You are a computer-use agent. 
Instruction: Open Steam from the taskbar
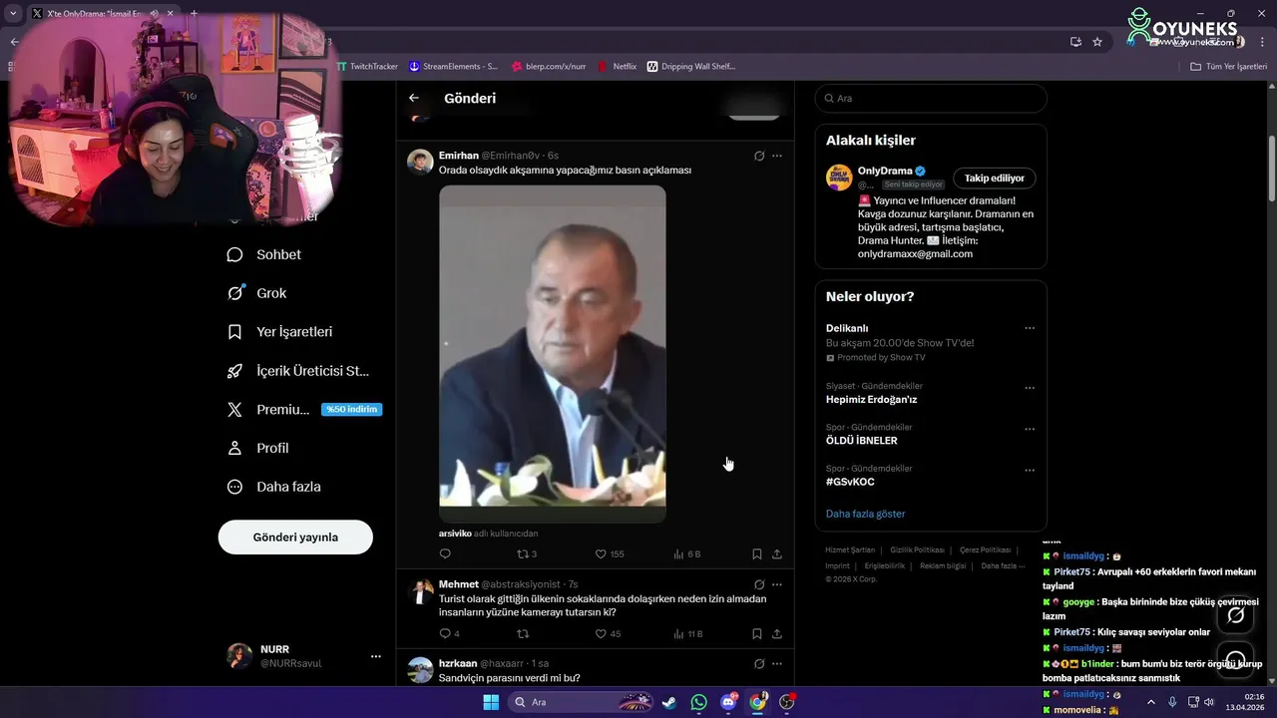pyautogui.click(x=669, y=702)
